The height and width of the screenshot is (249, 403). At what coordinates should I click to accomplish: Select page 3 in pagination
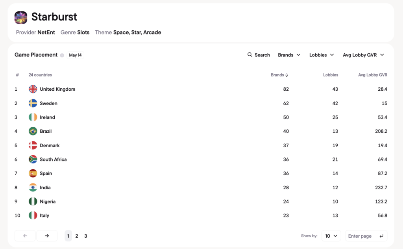(85, 236)
